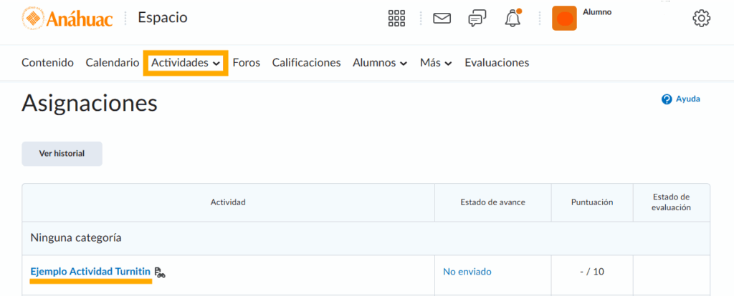Open the Calendario menu item
The image size is (734, 296).
112,63
